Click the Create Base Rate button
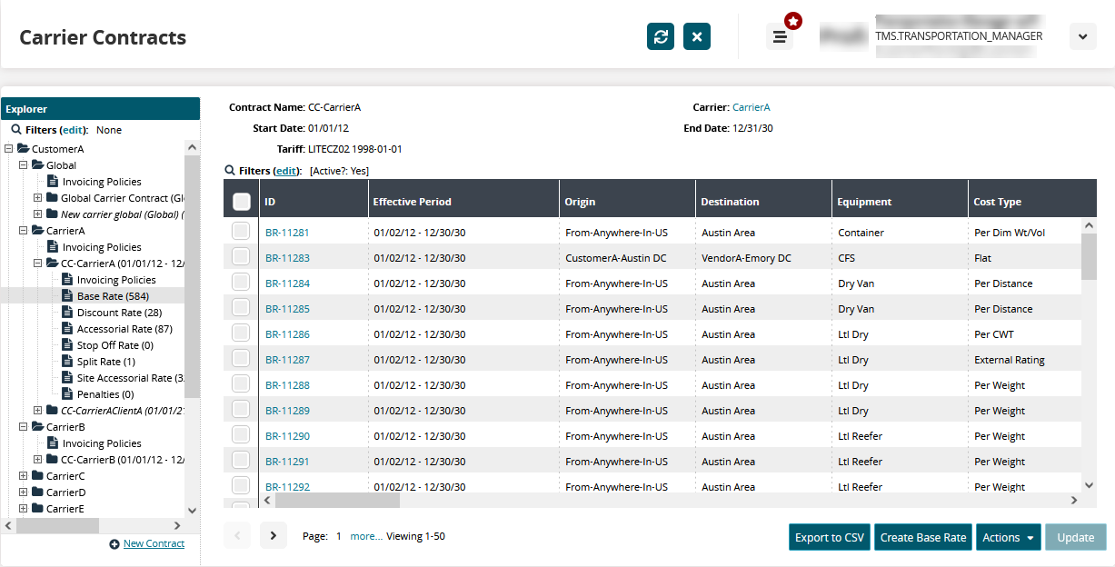The height and width of the screenshot is (567, 1115). coord(922,537)
